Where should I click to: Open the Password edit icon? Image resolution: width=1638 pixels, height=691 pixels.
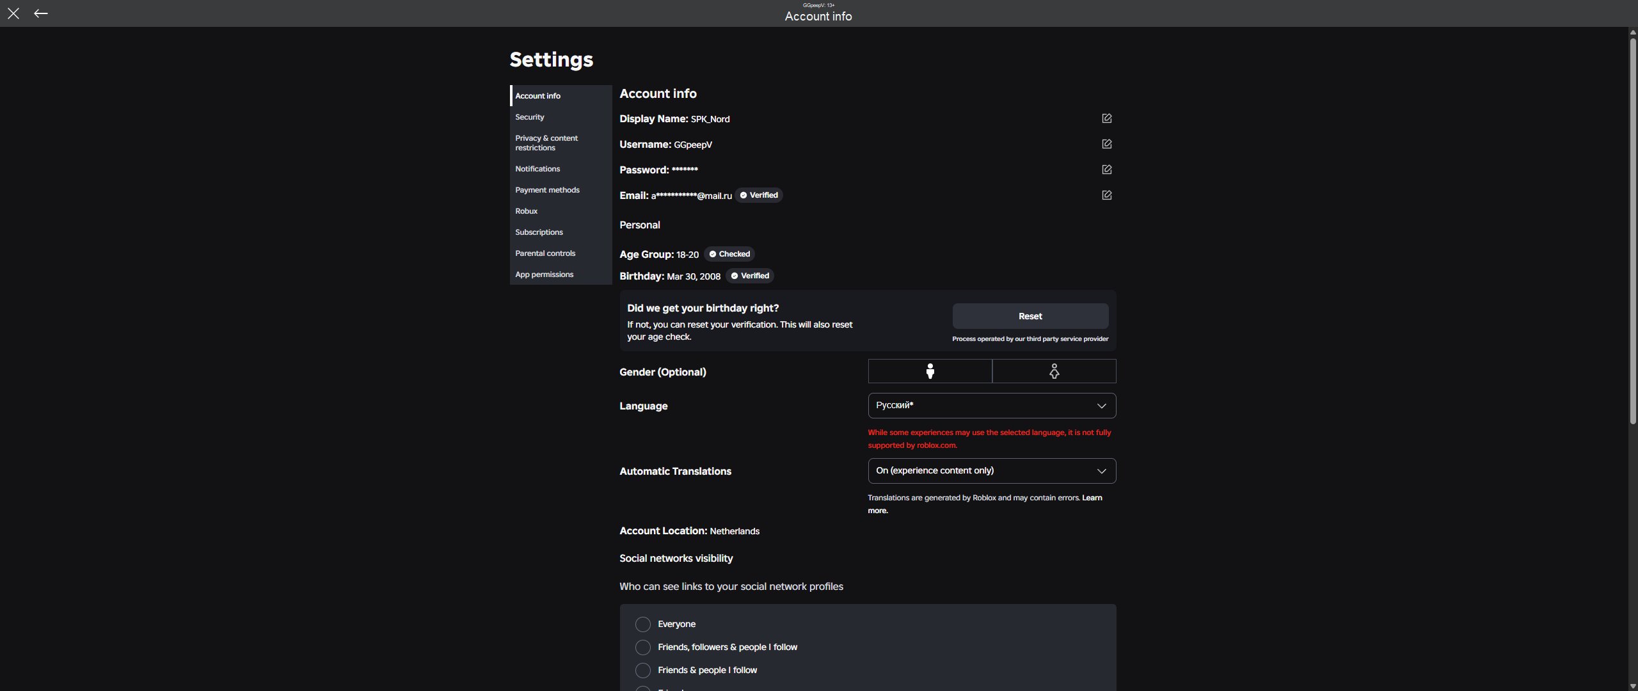click(x=1106, y=170)
